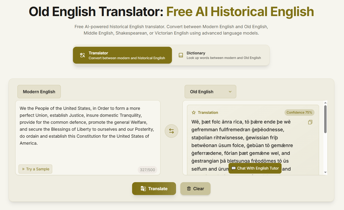Click the Dictionary book icon

coord(181,55)
